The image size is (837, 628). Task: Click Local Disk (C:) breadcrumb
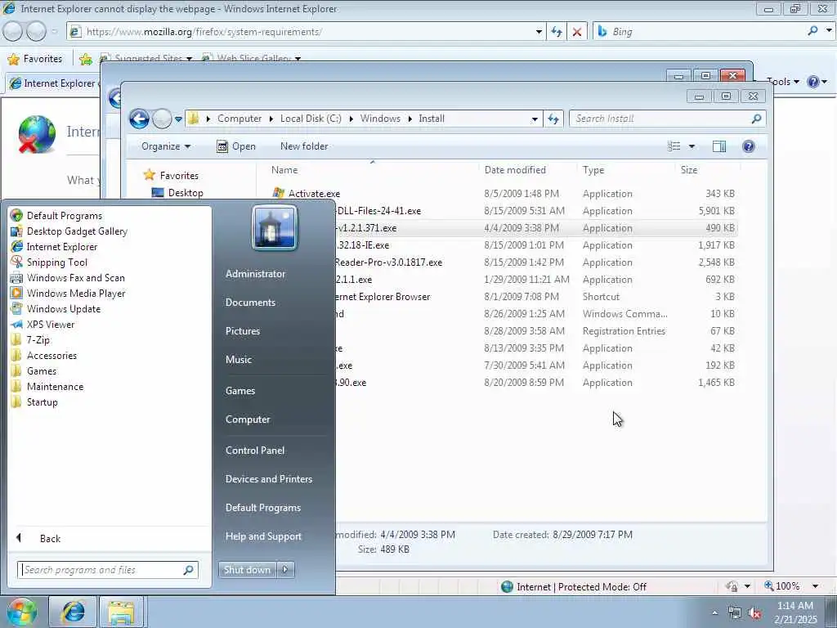(x=311, y=119)
